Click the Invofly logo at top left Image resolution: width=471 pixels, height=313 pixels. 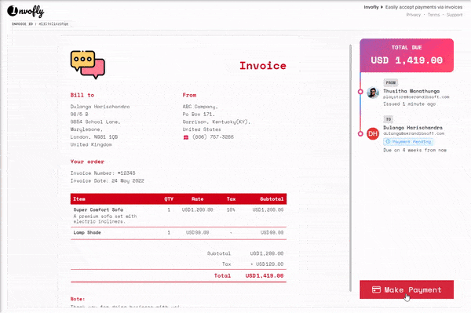26,12
